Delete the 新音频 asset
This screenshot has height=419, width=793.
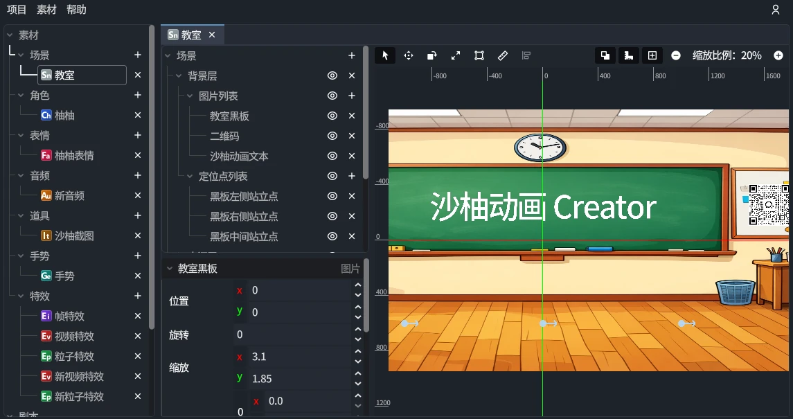point(138,195)
